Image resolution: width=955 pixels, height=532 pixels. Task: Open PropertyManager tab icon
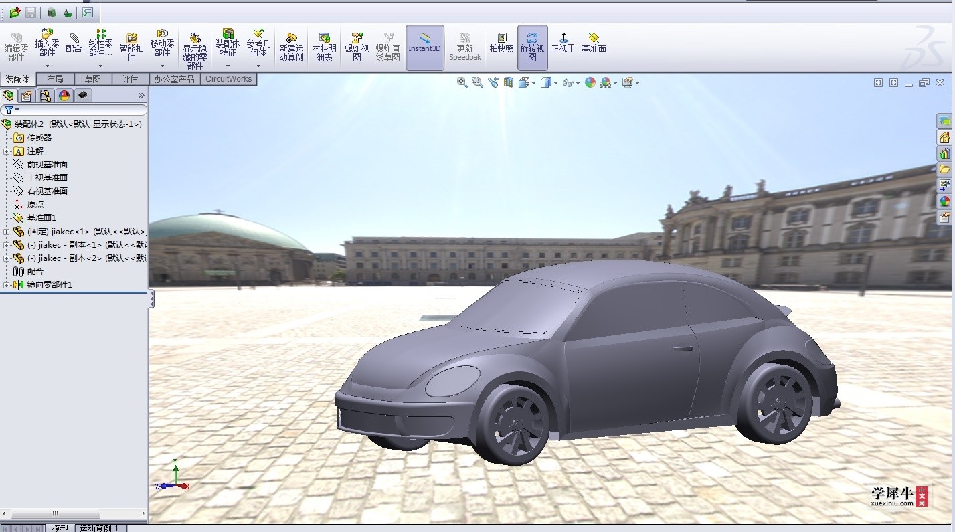(x=27, y=96)
